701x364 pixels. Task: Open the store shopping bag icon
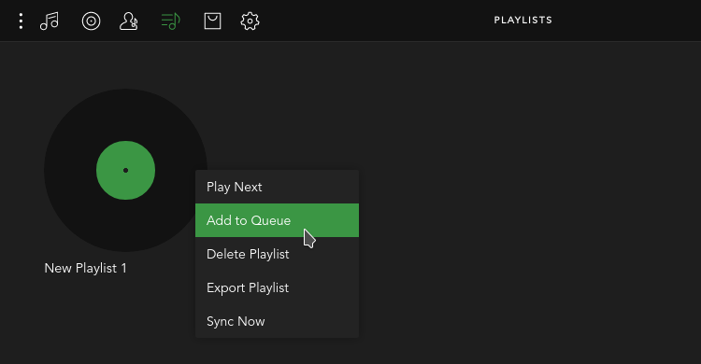point(212,21)
